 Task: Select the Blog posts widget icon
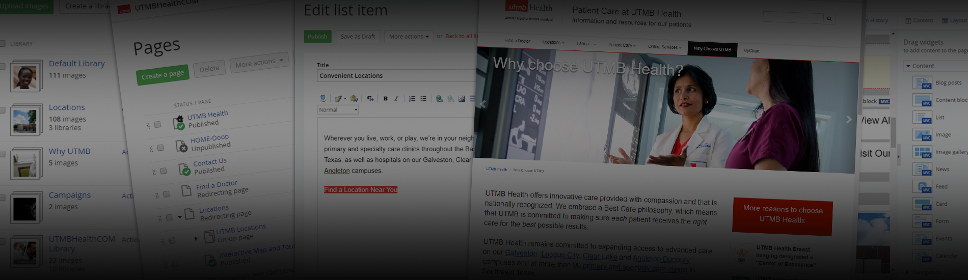click(922, 83)
